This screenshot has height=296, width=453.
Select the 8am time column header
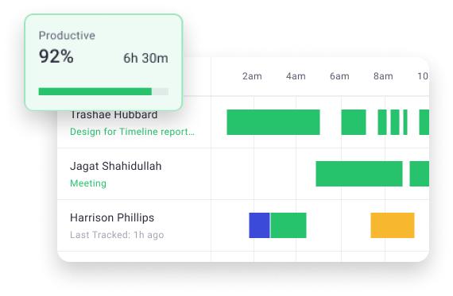pyautogui.click(x=383, y=76)
